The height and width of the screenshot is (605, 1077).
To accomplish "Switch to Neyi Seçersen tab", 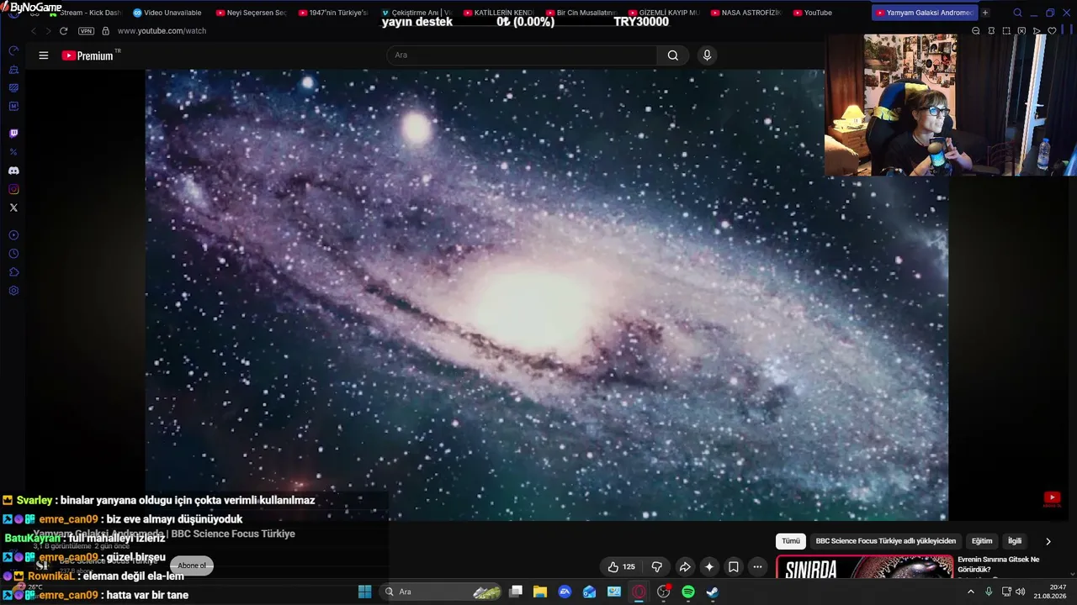I will [250, 13].
